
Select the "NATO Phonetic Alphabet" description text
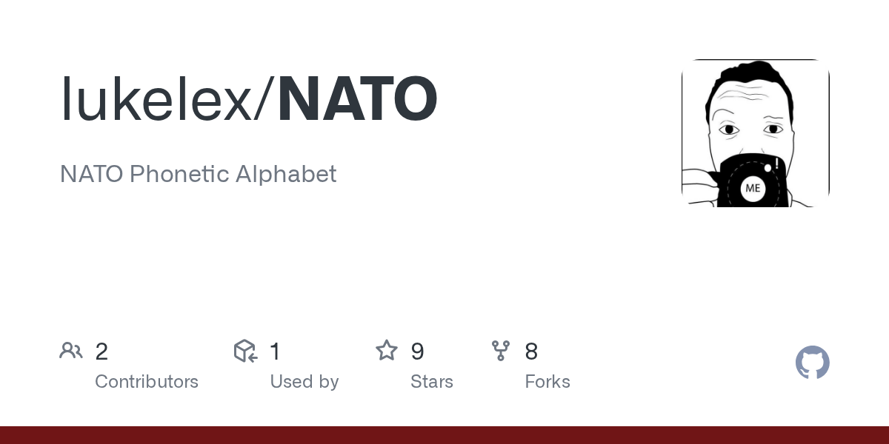pyautogui.click(x=198, y=174)
